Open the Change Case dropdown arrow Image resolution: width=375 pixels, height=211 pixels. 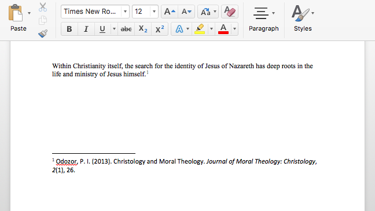click(x=215, y=12)
